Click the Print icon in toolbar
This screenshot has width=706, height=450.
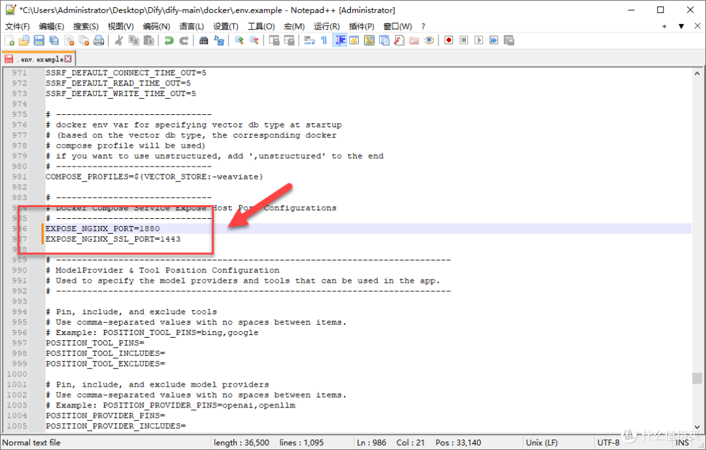coord(99,40)
